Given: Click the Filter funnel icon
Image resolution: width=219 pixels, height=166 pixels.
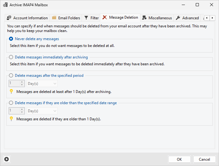Looking at the screenshot, I should pos(87,18).
